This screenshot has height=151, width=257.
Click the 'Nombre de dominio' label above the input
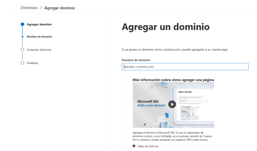(x=136, y=60)
